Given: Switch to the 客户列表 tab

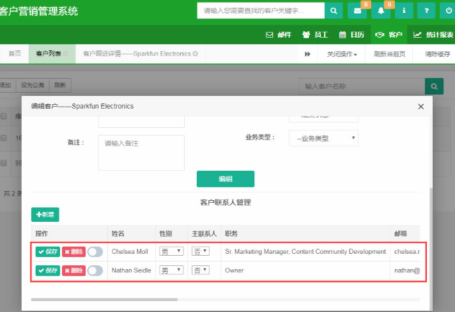Looking at the screenshot, I should pyautogui.click(x=49, y=54).
